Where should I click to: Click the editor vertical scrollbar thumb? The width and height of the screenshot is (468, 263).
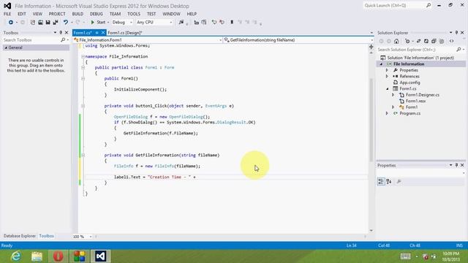(x=371, y=119)
